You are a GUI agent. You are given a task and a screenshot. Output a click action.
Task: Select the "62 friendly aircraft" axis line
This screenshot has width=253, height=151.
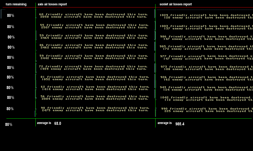95,87
